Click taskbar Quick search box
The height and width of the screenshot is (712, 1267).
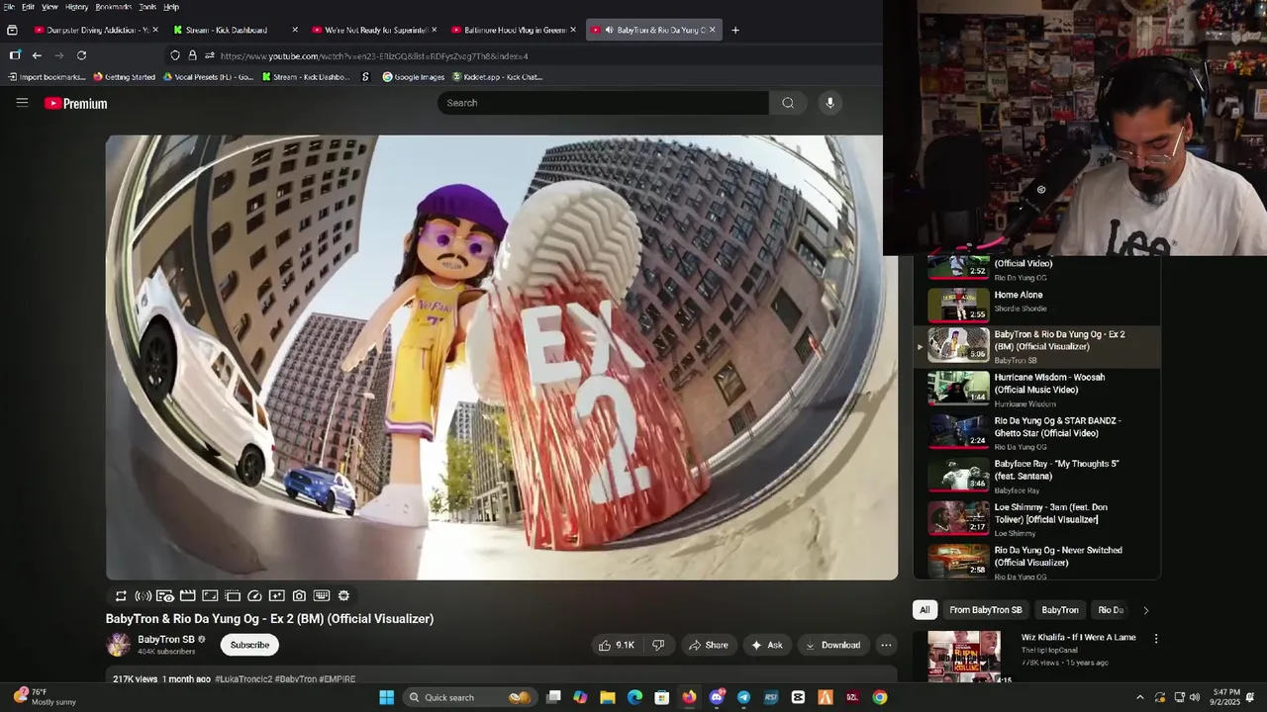coord(469,697)
